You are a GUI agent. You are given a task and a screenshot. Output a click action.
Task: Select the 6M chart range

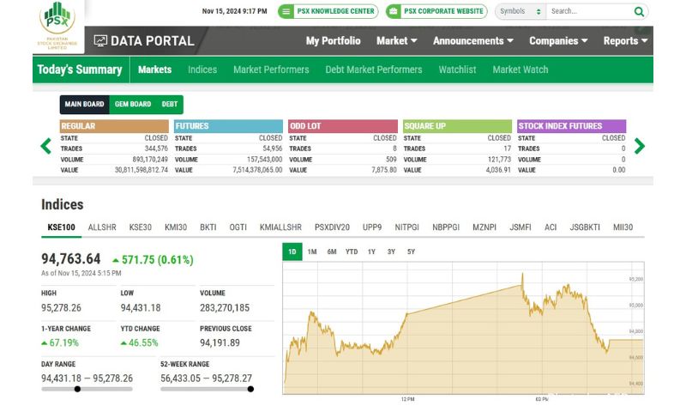click(332, 251)
